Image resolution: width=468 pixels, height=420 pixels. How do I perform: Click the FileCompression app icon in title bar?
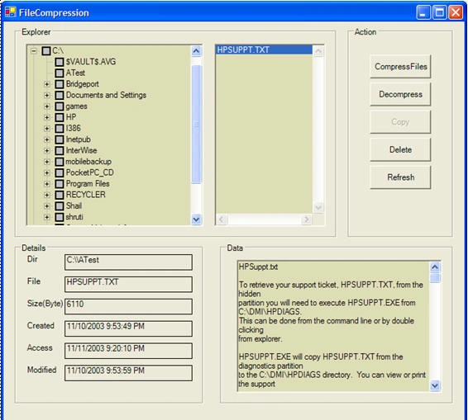[11, 12]
